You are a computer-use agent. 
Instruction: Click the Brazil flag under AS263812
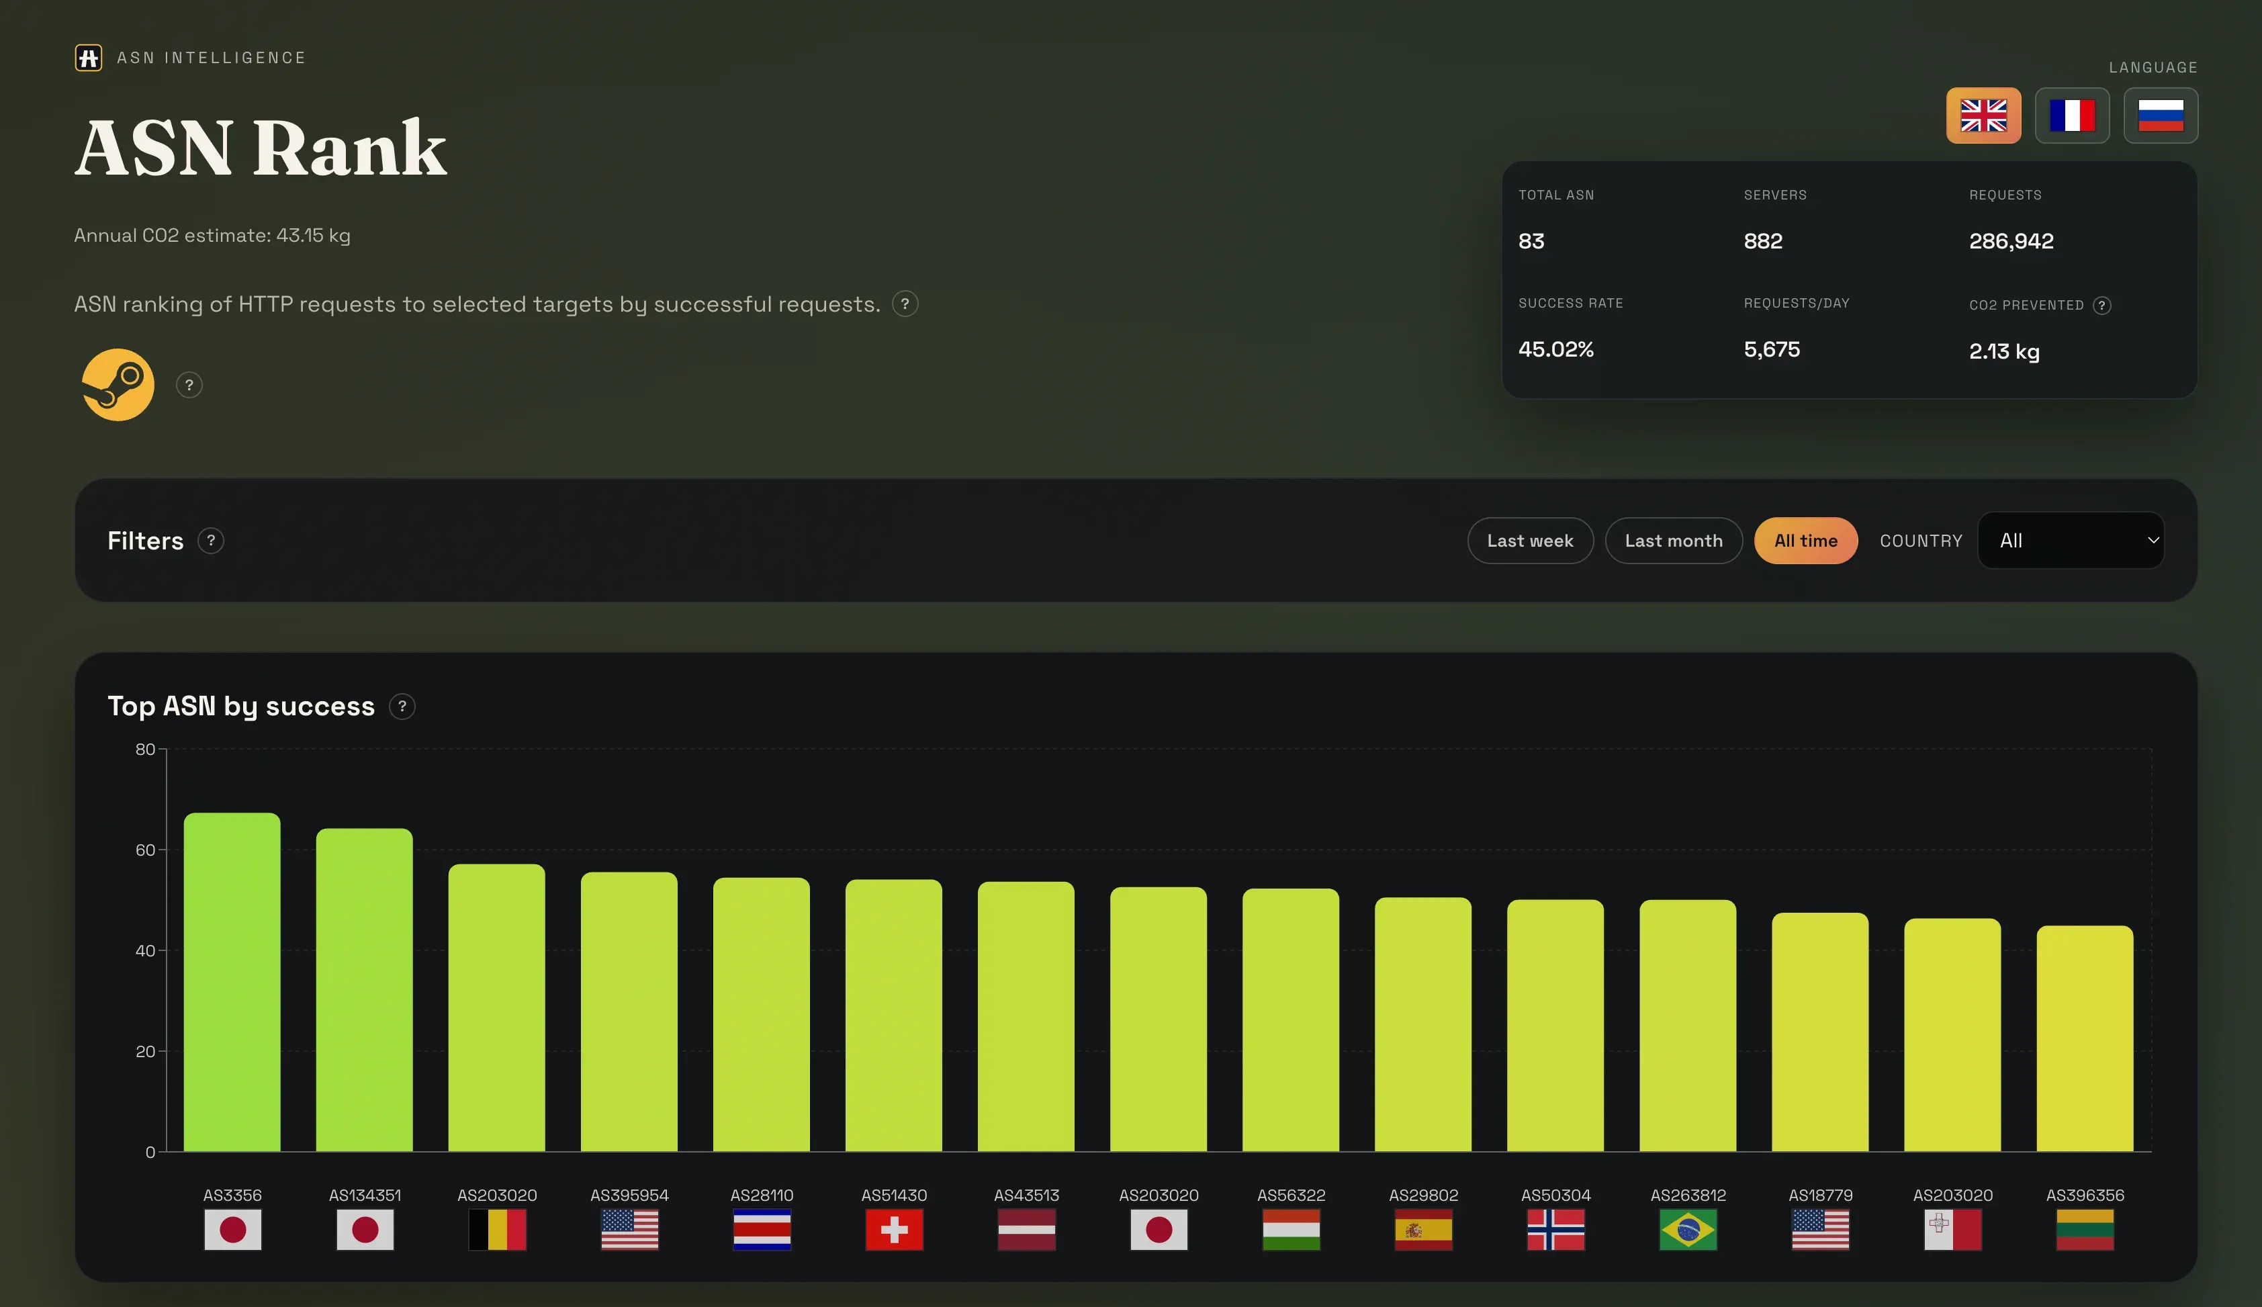[x=1688, y=1230]
